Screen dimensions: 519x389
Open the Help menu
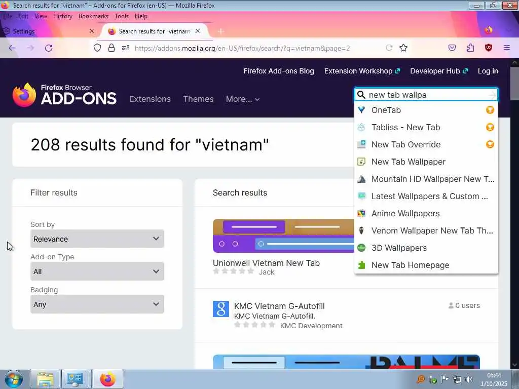click(x=141, y=16)
